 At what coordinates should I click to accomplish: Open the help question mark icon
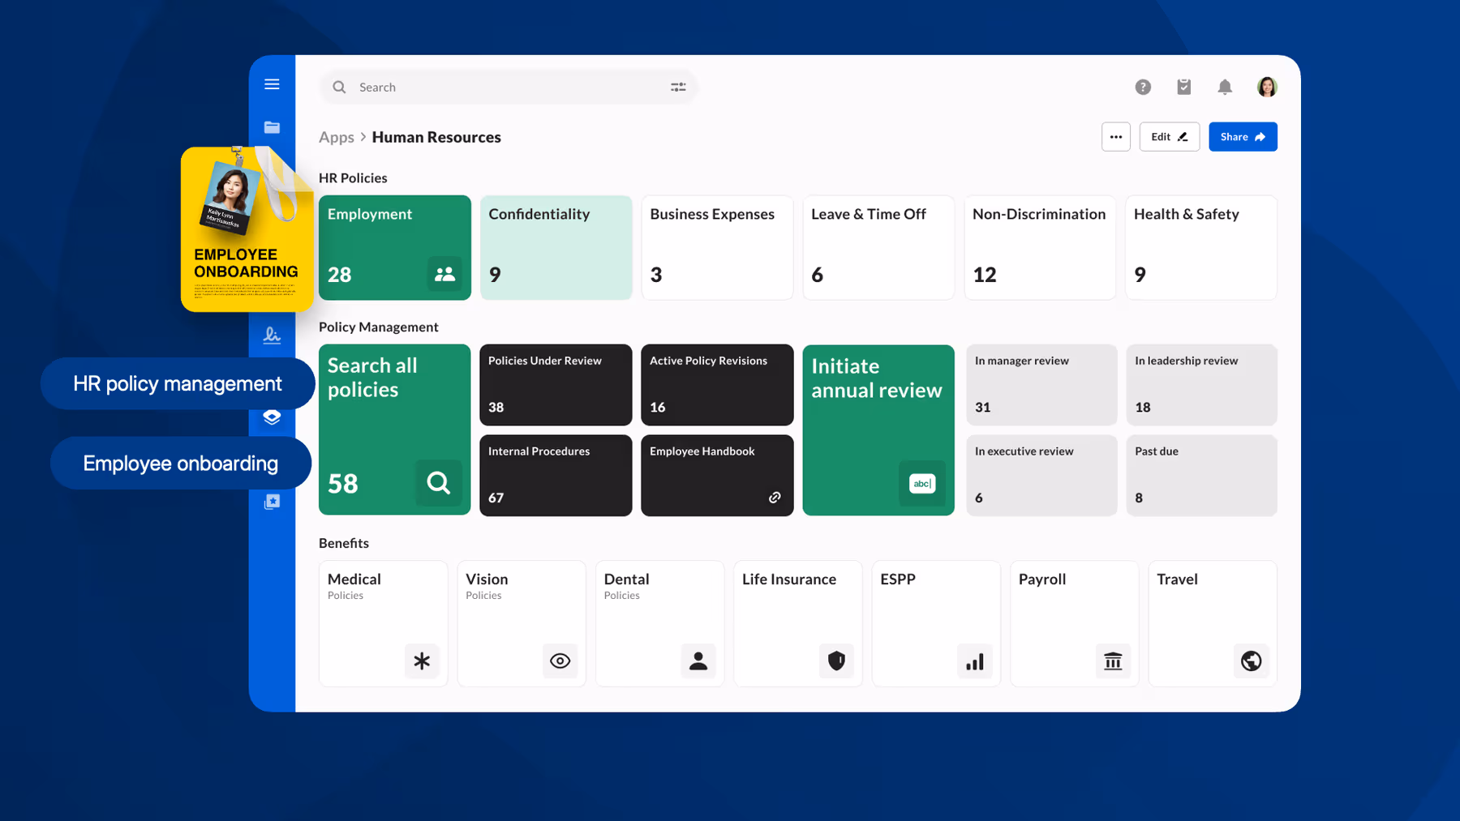[x=1143, y=88]
